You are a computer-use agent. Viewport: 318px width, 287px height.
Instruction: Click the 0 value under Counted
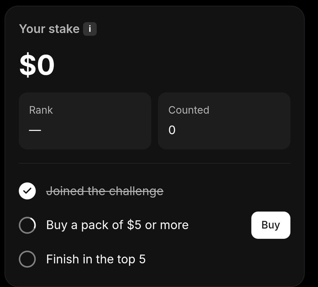tap(172, 130)
